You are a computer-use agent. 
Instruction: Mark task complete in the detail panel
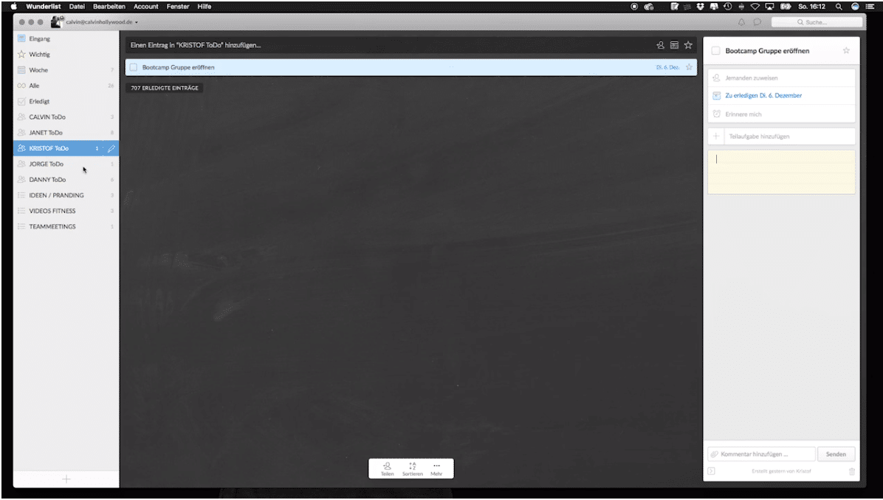[x=715, y=51]
